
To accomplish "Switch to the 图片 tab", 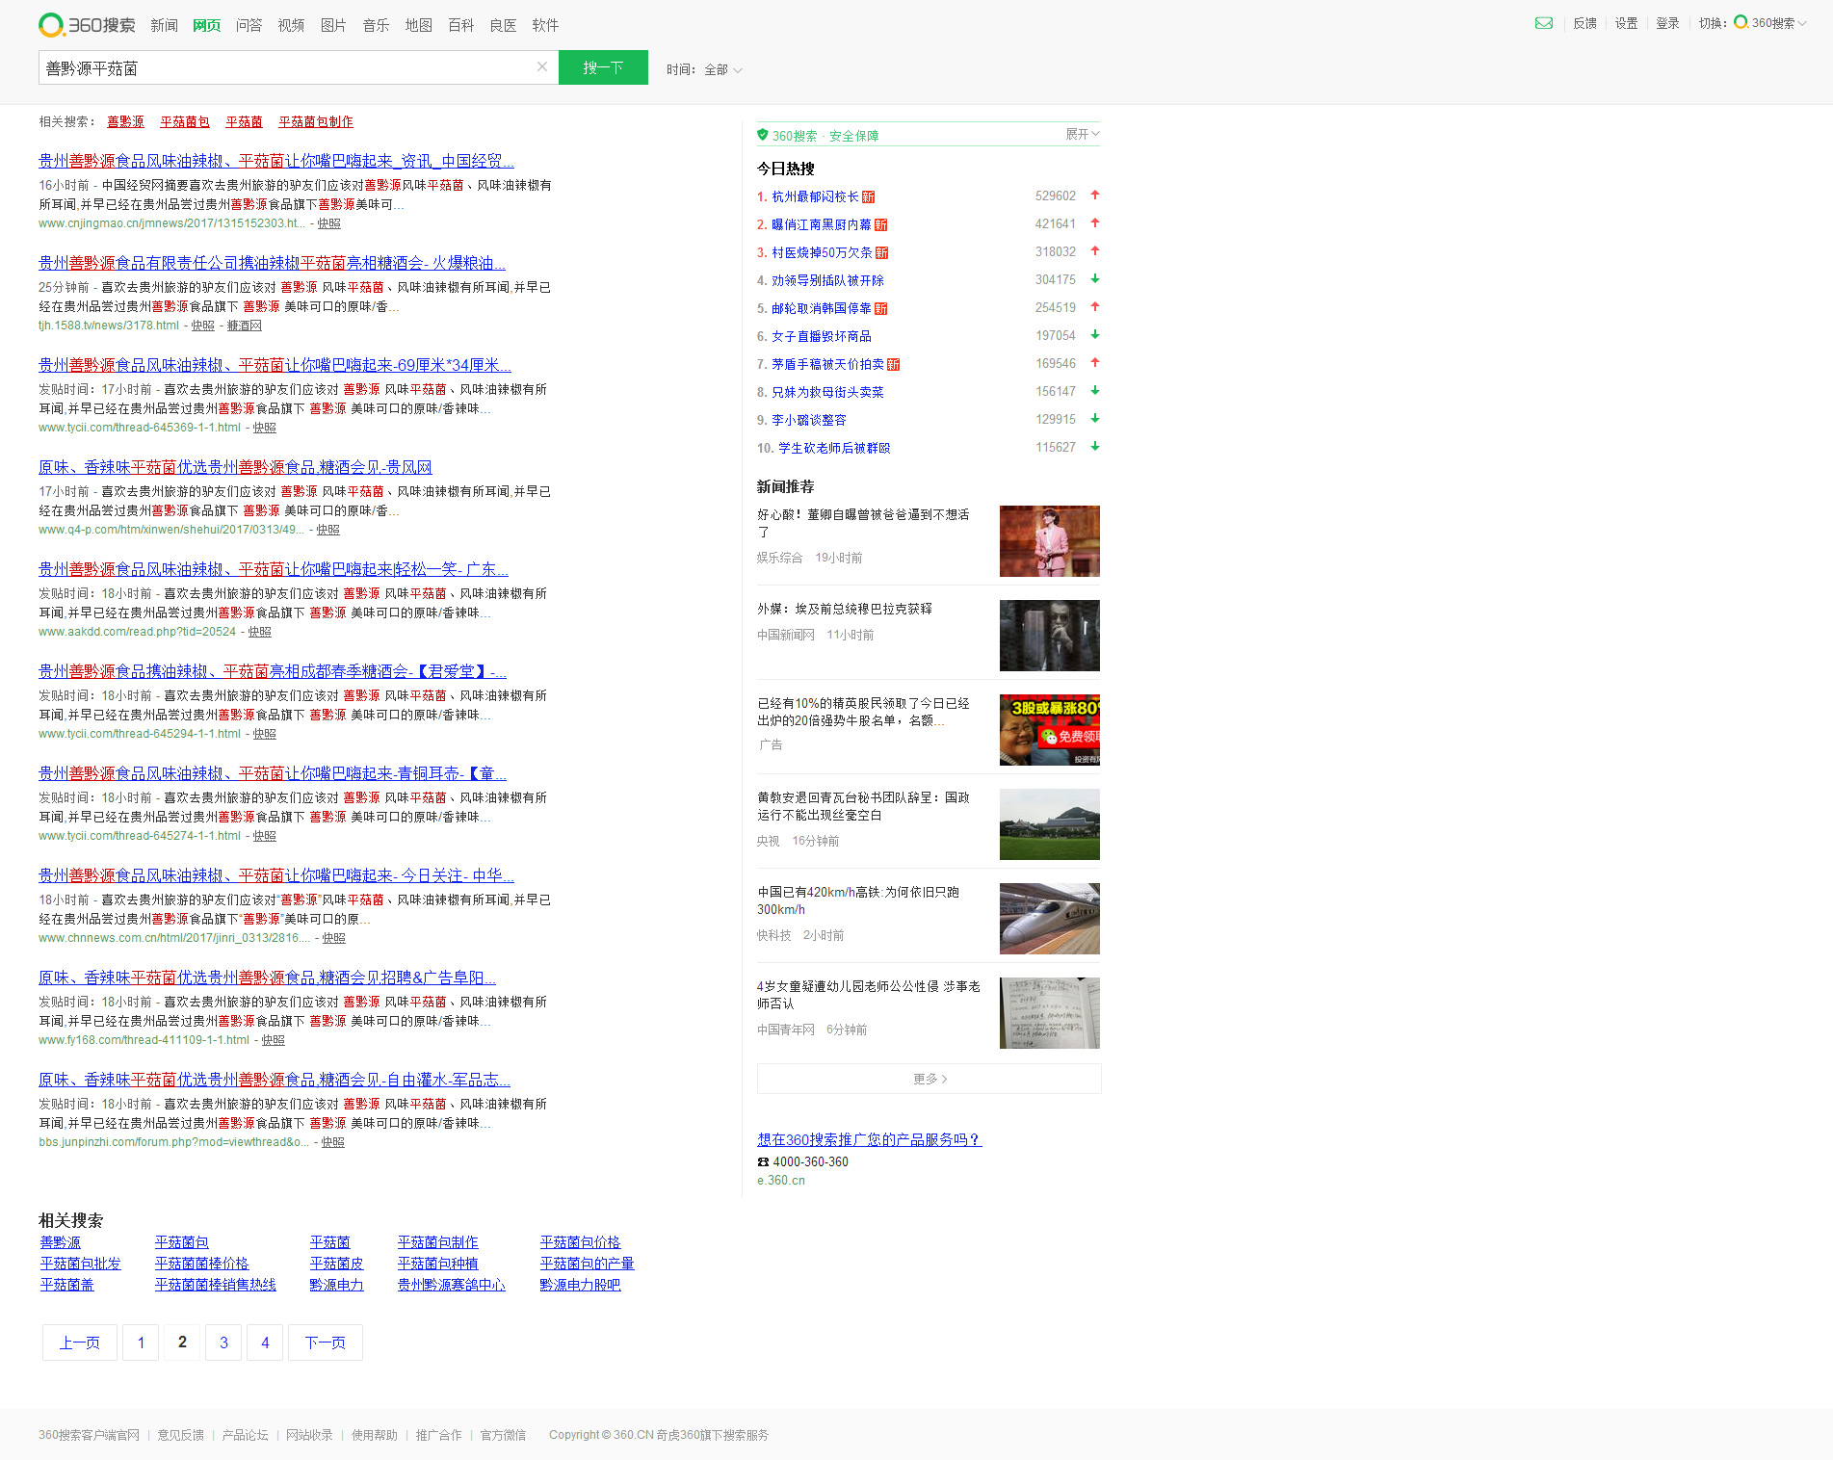I will [x=333, y=25].
